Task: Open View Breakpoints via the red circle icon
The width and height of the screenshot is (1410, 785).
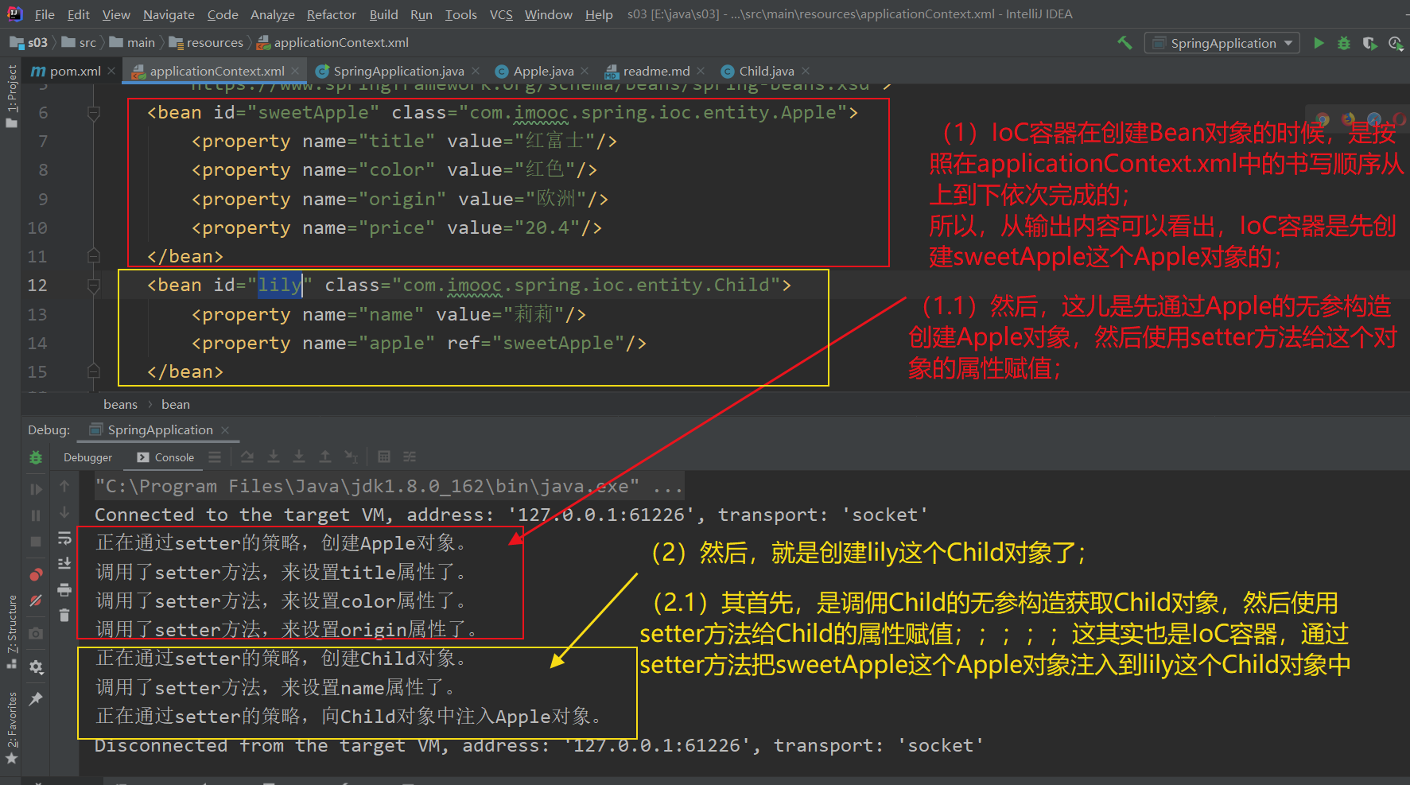Action: pyautogui.click(x=36, y=575)
